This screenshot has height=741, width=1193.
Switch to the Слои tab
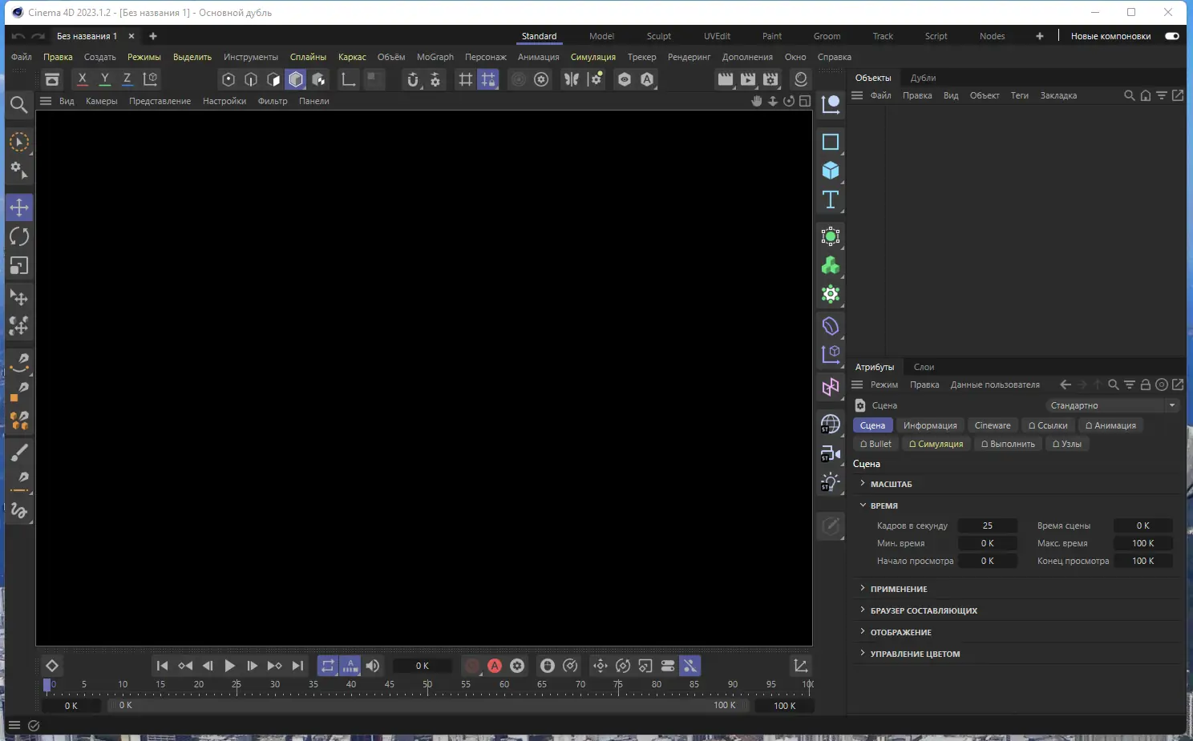tap(924, 366)
